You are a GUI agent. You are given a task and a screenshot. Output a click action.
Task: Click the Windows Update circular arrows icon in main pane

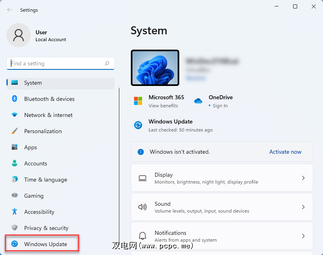(138, 125)
